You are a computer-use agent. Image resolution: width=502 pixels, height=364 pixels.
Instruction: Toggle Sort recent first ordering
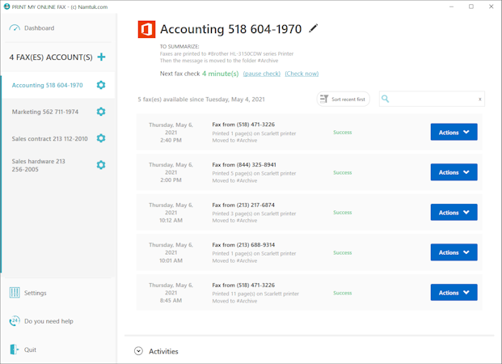coord(344,99)
